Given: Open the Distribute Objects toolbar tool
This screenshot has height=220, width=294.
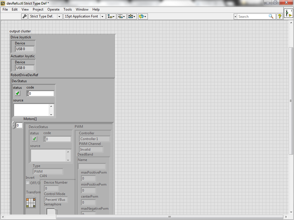Looking at the screenshot, I should (121, 16).
